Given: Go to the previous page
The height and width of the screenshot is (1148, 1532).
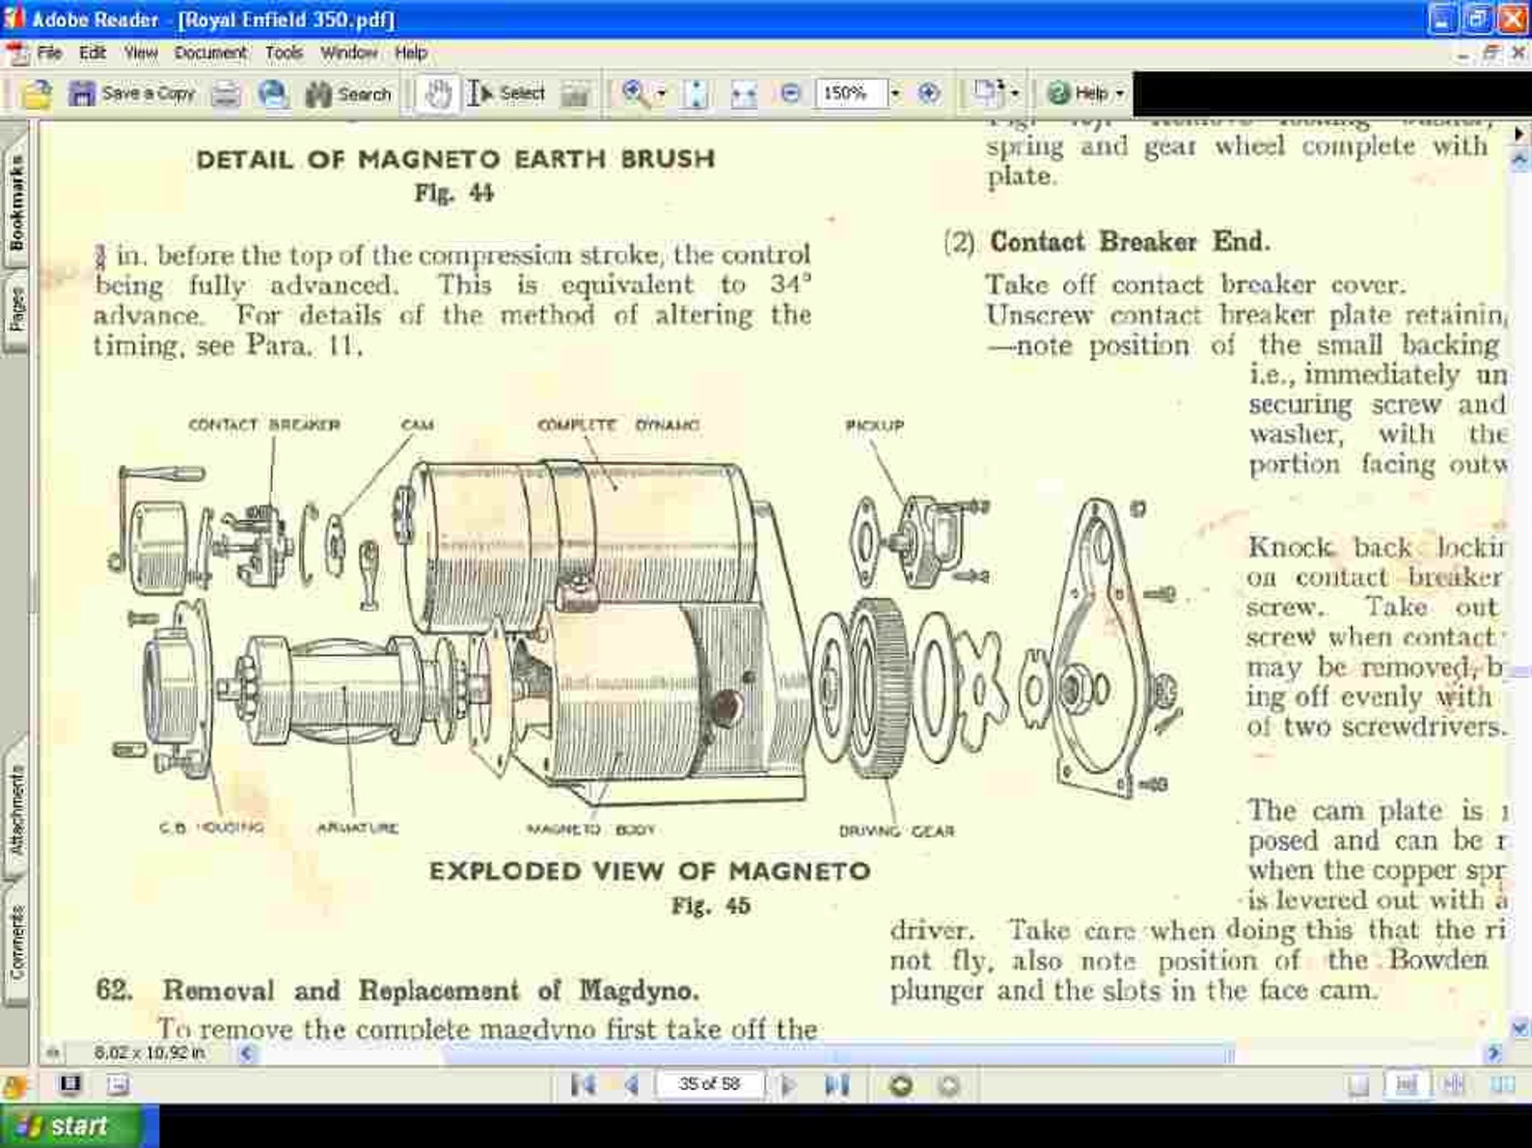Looking at the screenshot, I should 631,1086.
